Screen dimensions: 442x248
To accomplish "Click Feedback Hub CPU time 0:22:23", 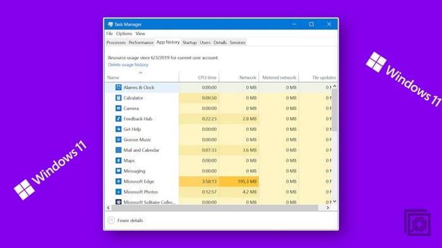I will [209, 118].
